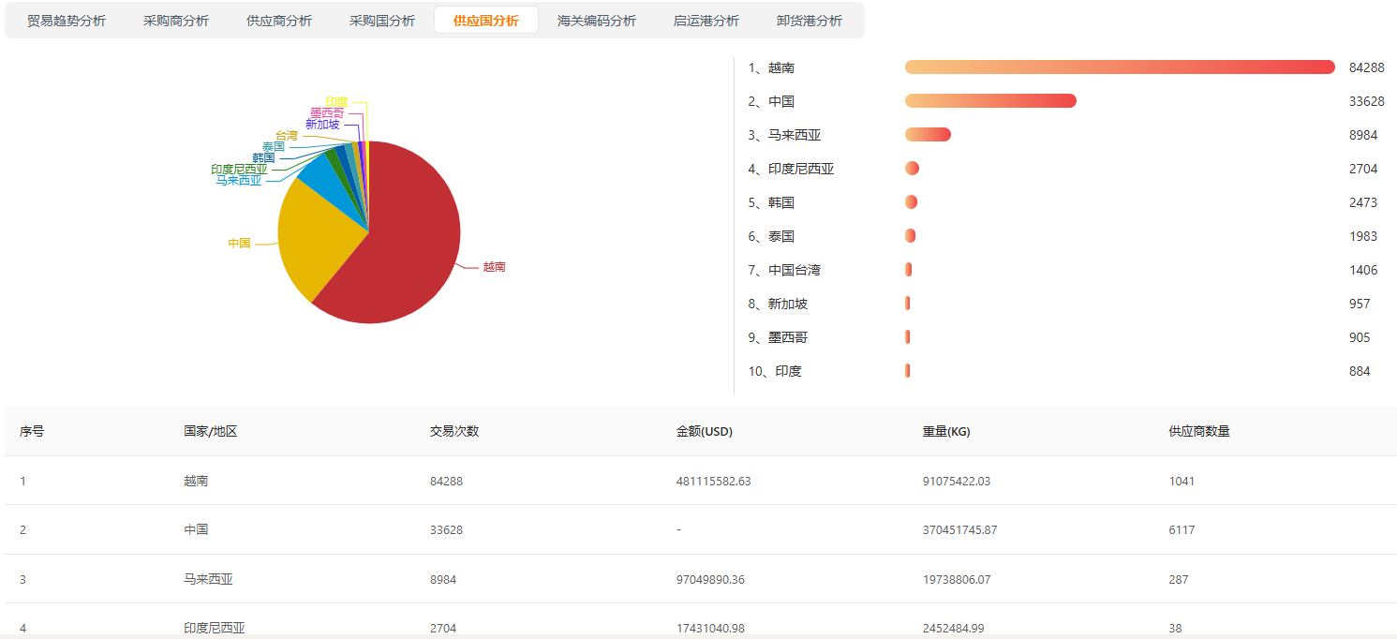Viewport: 1397px width, 639px height.
Task: Click the 台湾 pie chart label
Action: (x=287, y=136)
